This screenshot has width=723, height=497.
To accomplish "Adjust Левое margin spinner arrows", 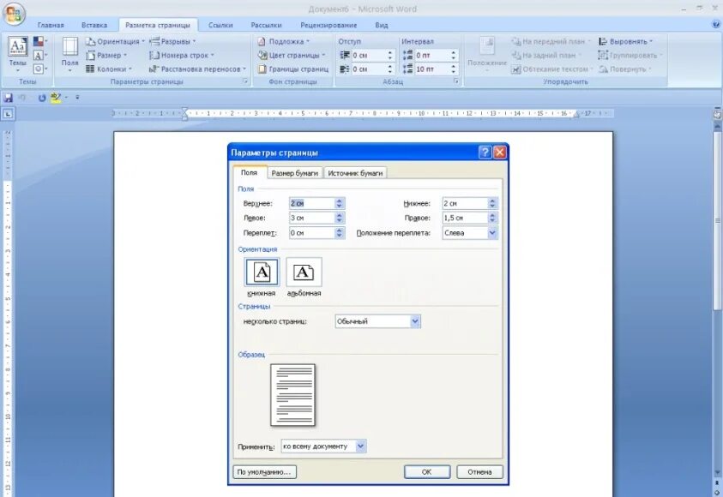I will [x=340, y=218].
